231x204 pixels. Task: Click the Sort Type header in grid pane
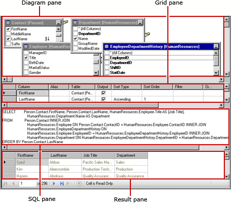tap(127, 87)
